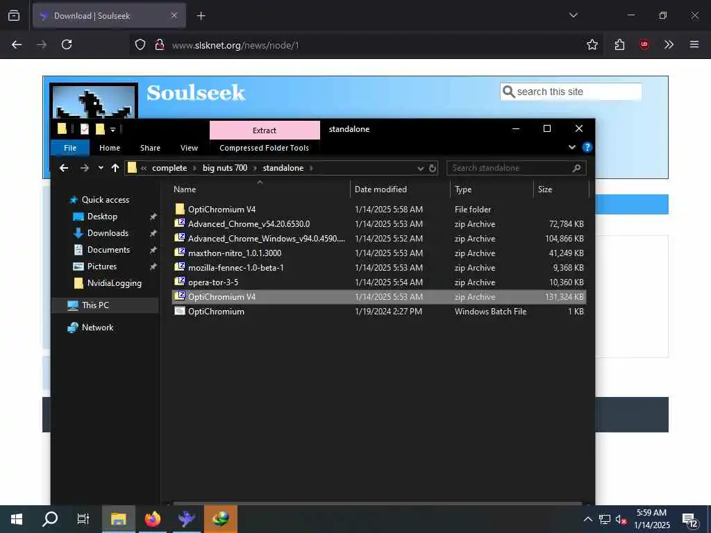Expand chevron after standalone breadcrumb
This screenshot has width=711, height=533.
point(311,168)
